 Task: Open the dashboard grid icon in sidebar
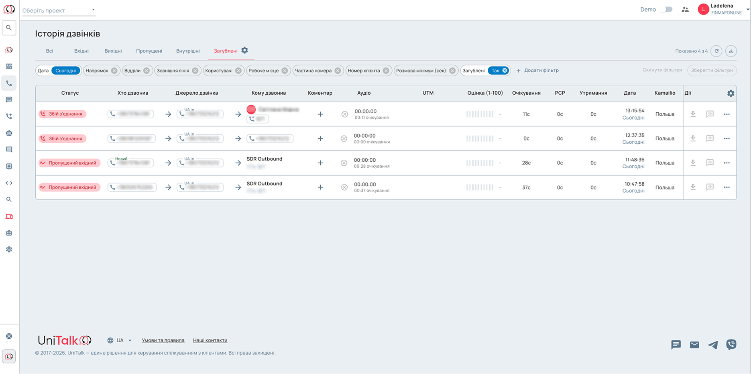pyautogui.click(x=9, y=66)
